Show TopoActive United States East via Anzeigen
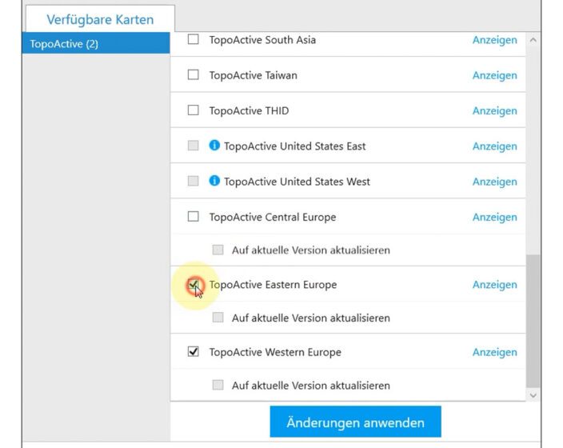The width and height of the screenshot is (563, 448). point(495,146)
